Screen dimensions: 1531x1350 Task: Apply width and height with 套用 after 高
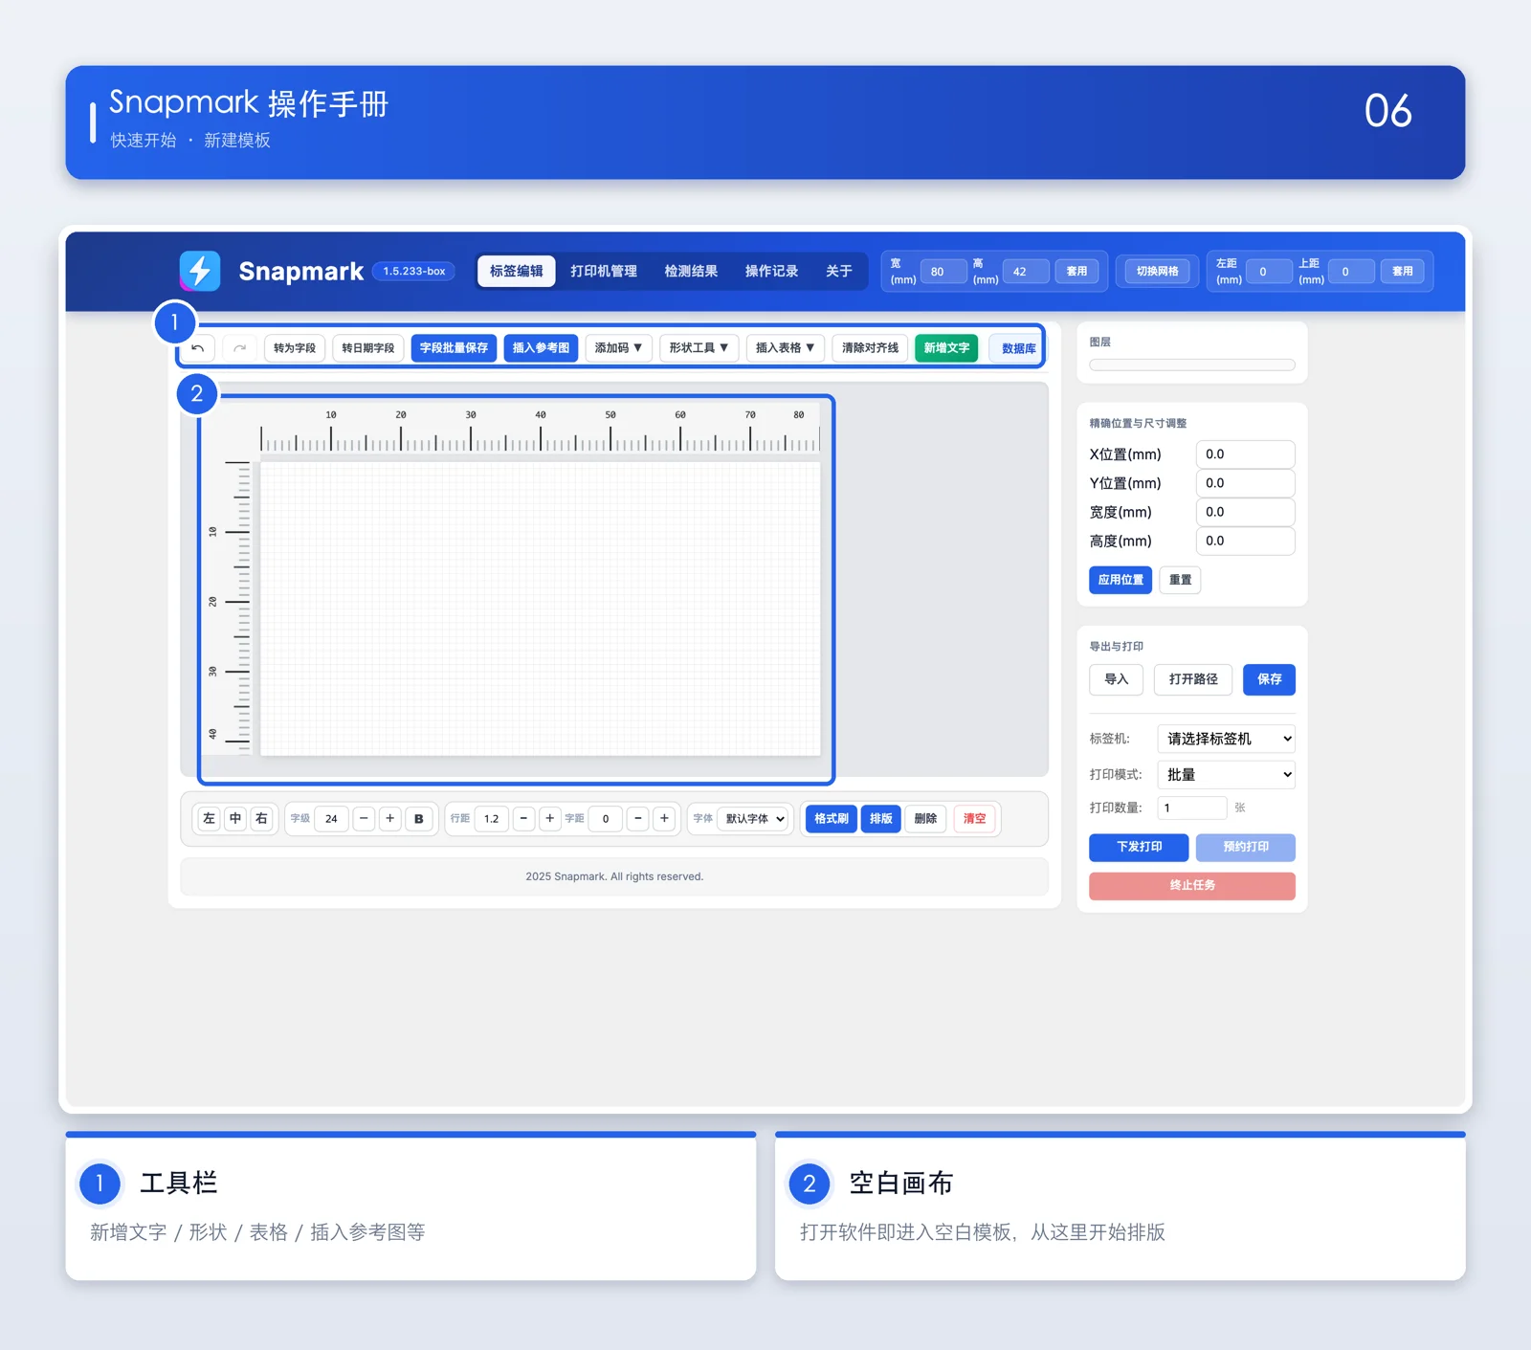click(1076, 272)
